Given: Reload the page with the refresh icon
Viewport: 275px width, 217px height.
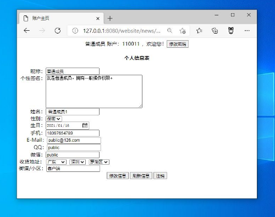Looking at the screenshot, I should pyautogui.click(x=58, y=31).
